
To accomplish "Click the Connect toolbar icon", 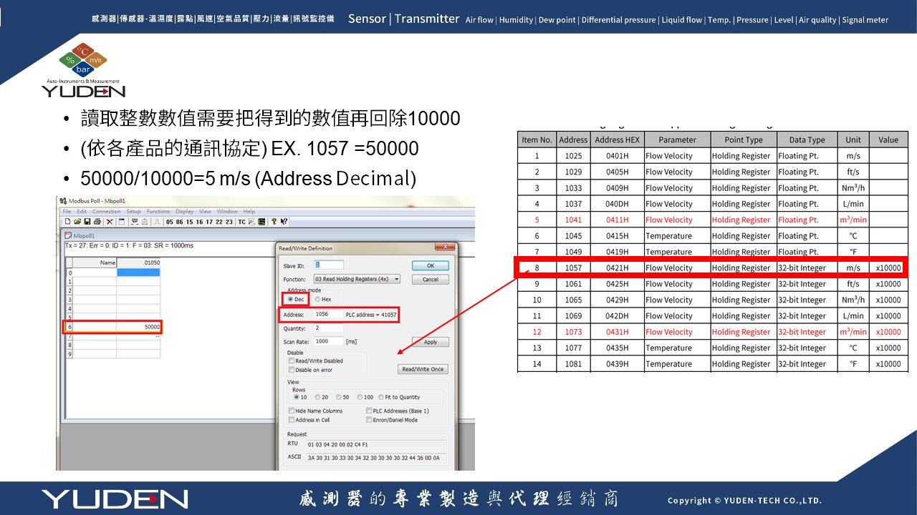I will [135, 222].
